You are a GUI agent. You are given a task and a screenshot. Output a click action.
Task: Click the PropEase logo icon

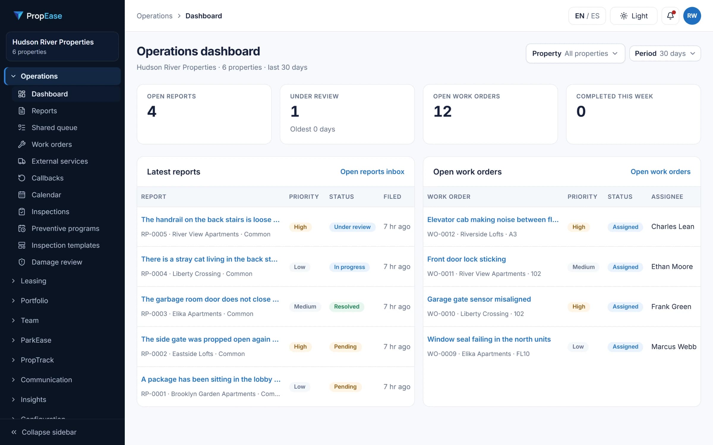tap(18, 16)
